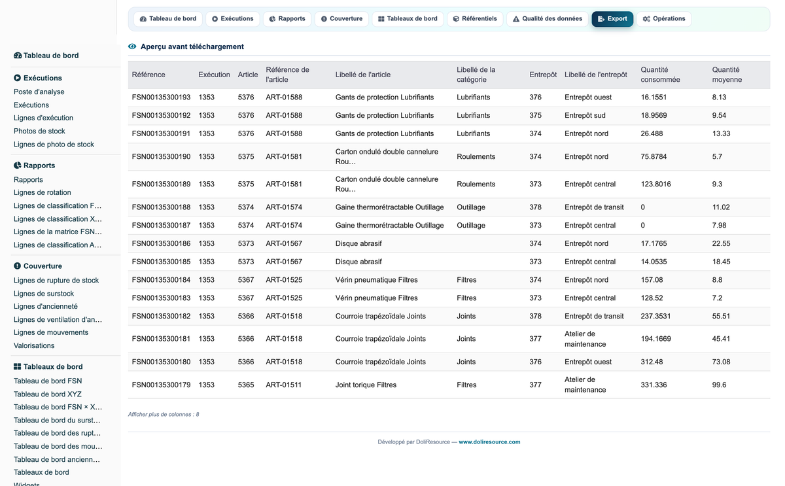Viewport: 785px width, 486px height.
Task: Open Lignes de ventilation d'an… link
Action: click(58, 320)
